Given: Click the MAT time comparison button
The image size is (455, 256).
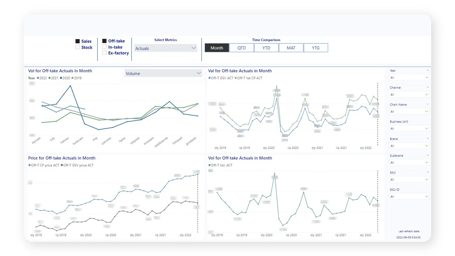Looking at the screenshot, I should coord(291,48).
